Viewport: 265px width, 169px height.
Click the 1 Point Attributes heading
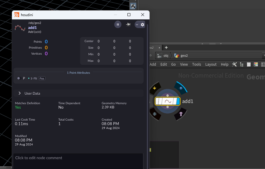(x=78, y=73)
